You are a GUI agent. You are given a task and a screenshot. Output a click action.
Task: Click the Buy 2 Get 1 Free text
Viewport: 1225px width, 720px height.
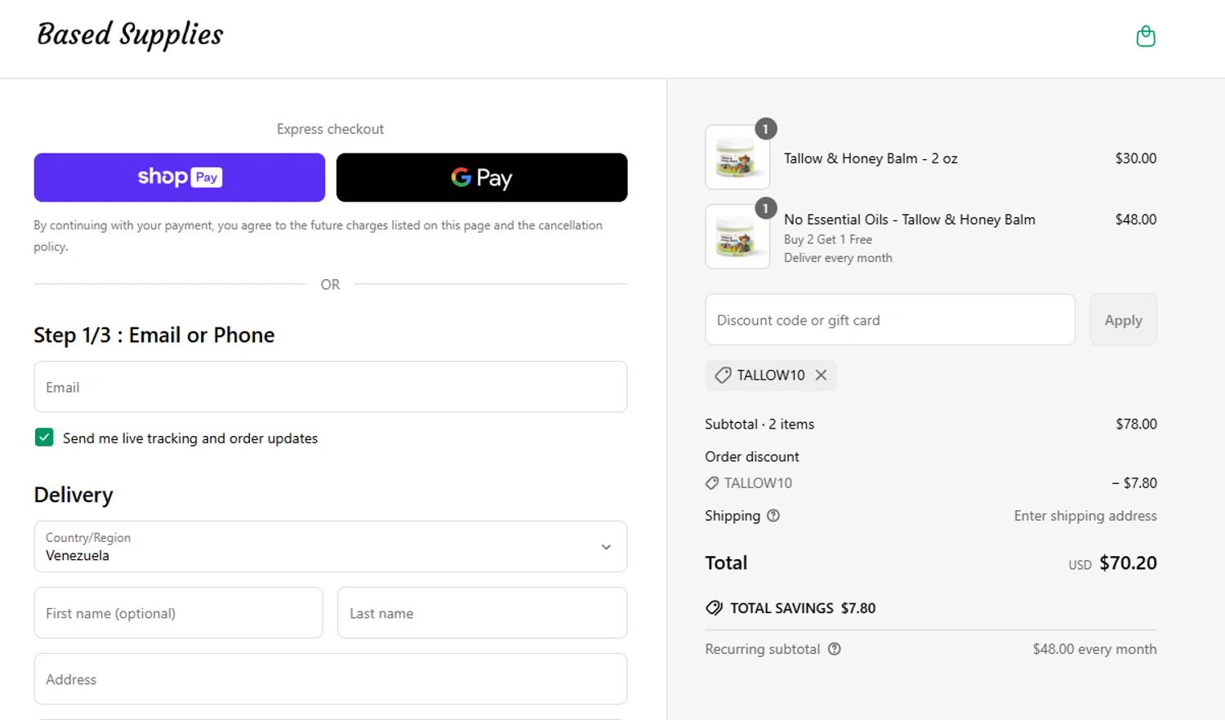828,239
